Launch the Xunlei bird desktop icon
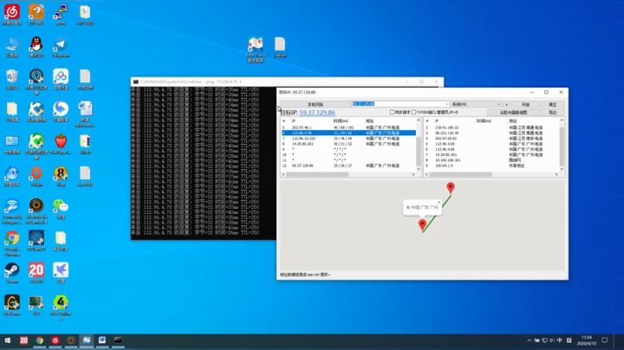The image size is (624, 350). pos(61,273)
